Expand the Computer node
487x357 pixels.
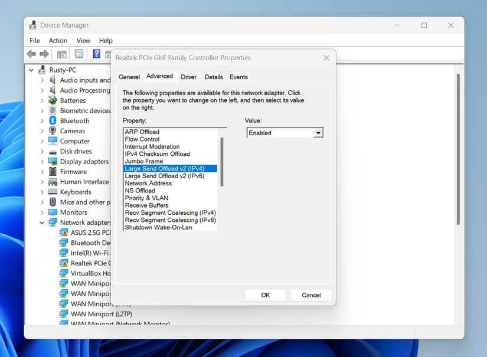point(42,141)
